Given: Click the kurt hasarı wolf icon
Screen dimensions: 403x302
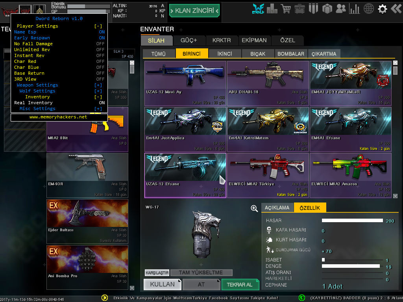Looking at the screenshot, I should [269, 240].
